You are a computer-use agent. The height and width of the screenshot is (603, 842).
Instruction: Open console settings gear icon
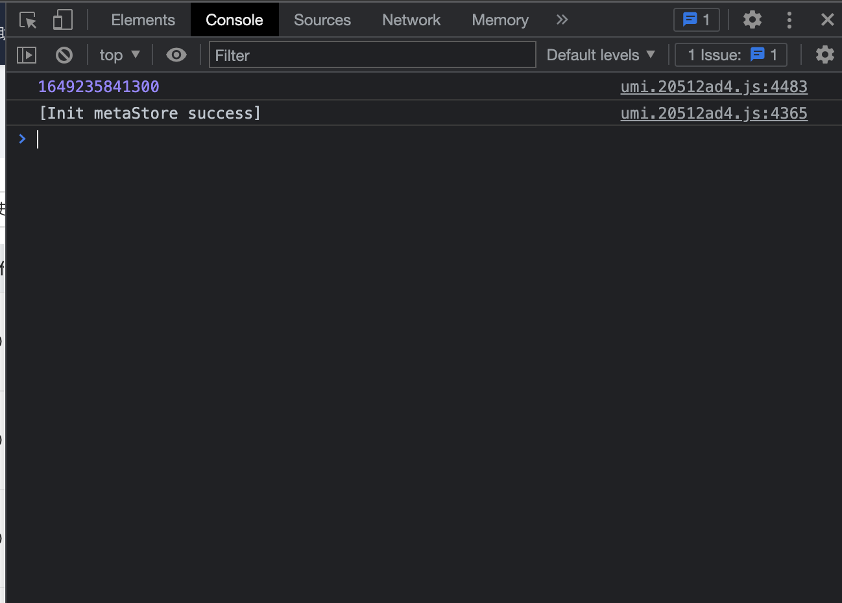824,55
